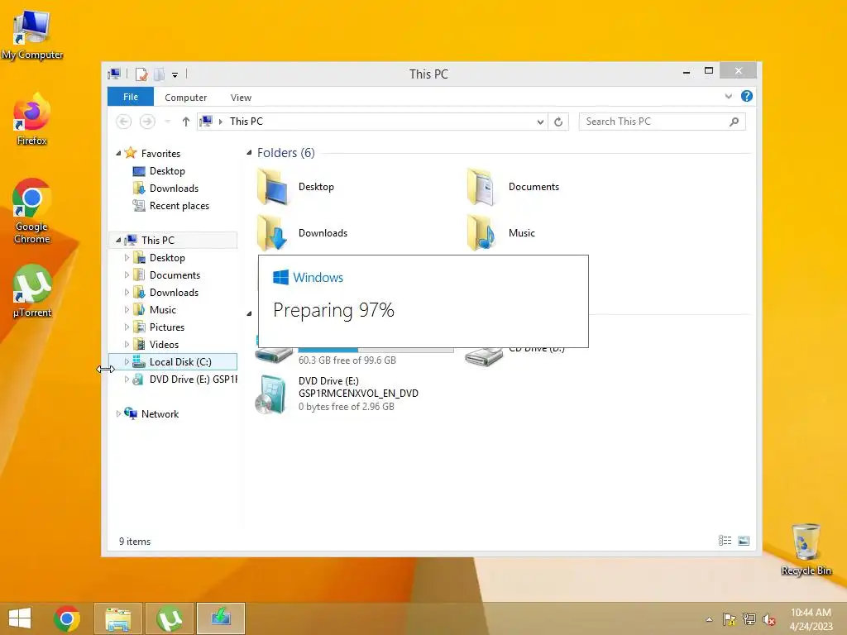Click the search magnifier icon
The height and width of the screenshot is (635, 847).
735,122
